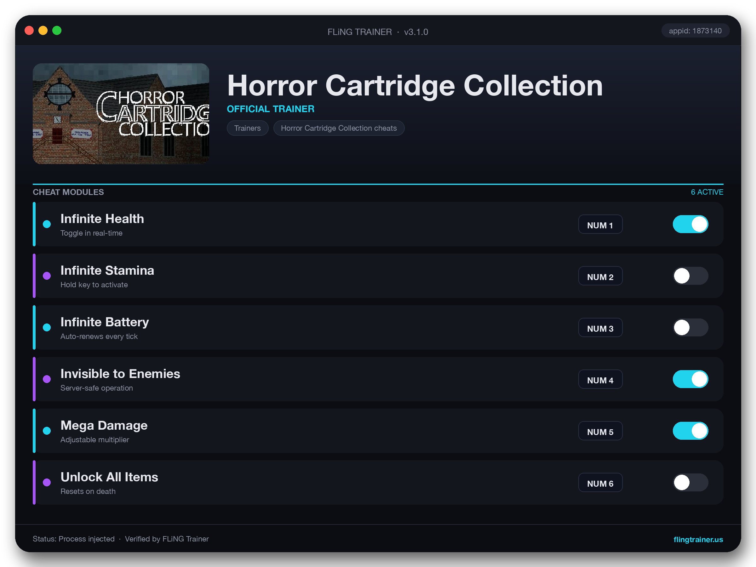Disable the Invisible to Enemies switch
Image resolution: width=756 pixels, height=567 pixels.
(690, 379)
